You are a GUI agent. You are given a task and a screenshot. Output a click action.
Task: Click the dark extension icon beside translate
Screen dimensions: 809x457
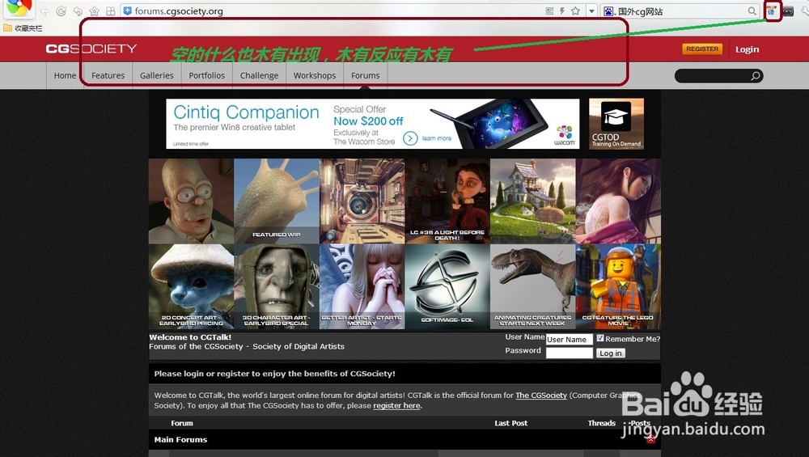[x=788, y=11]
